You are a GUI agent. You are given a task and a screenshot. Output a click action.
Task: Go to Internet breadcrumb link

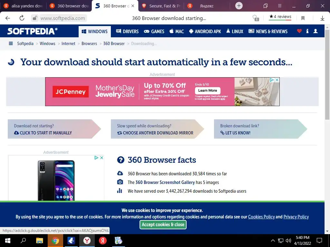(x=68, y=43)
